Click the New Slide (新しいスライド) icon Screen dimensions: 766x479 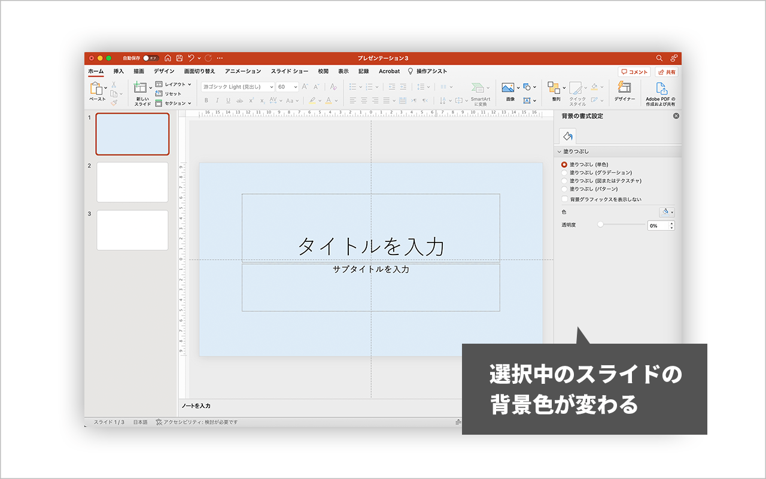click(x=141, y=87)
